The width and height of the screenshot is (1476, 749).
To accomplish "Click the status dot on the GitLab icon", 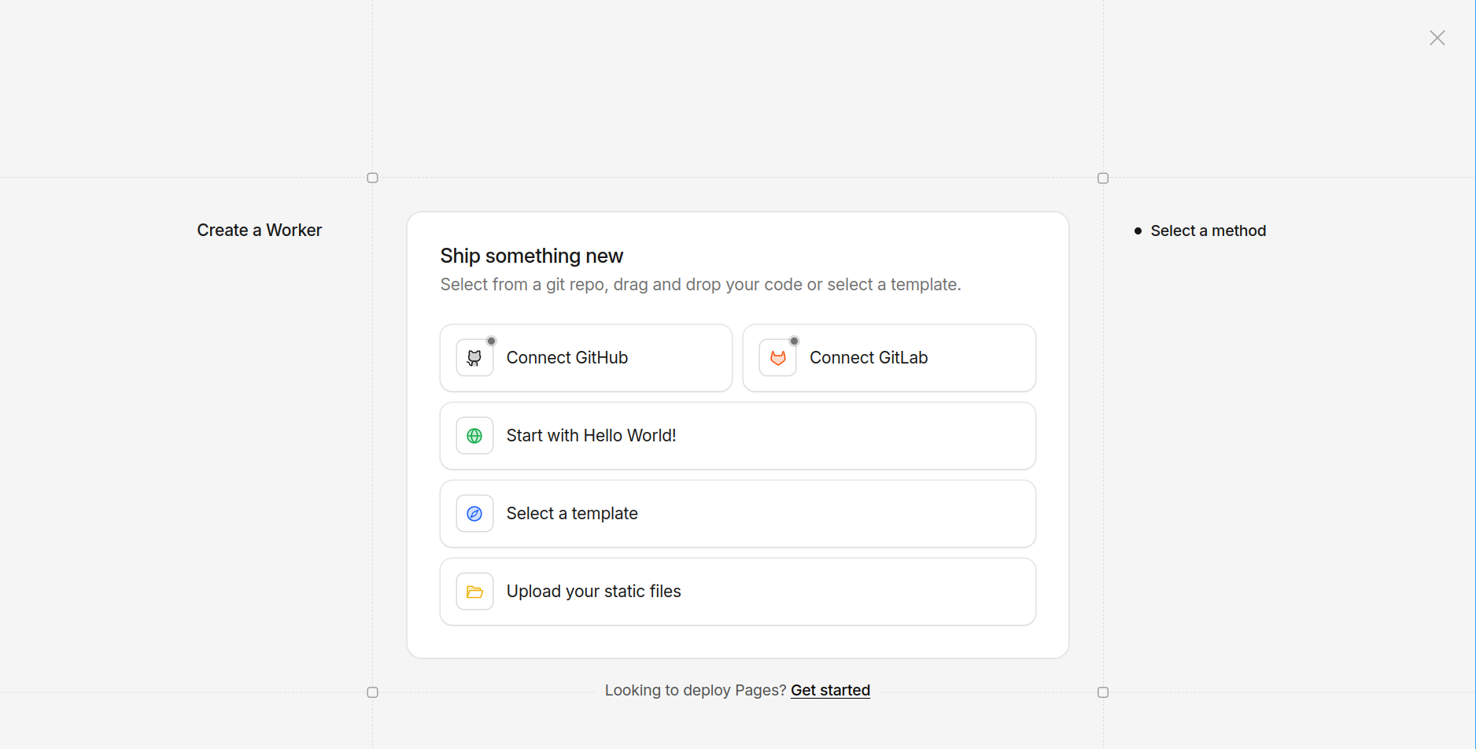I will (794, 341).
